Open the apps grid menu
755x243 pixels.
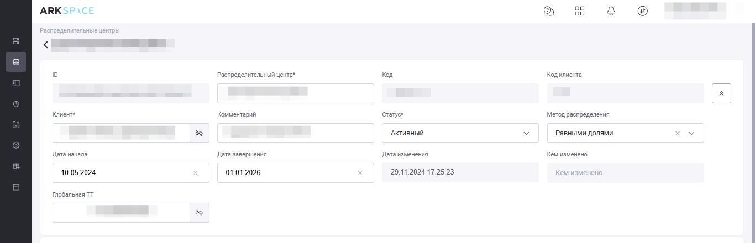[580, 11]
